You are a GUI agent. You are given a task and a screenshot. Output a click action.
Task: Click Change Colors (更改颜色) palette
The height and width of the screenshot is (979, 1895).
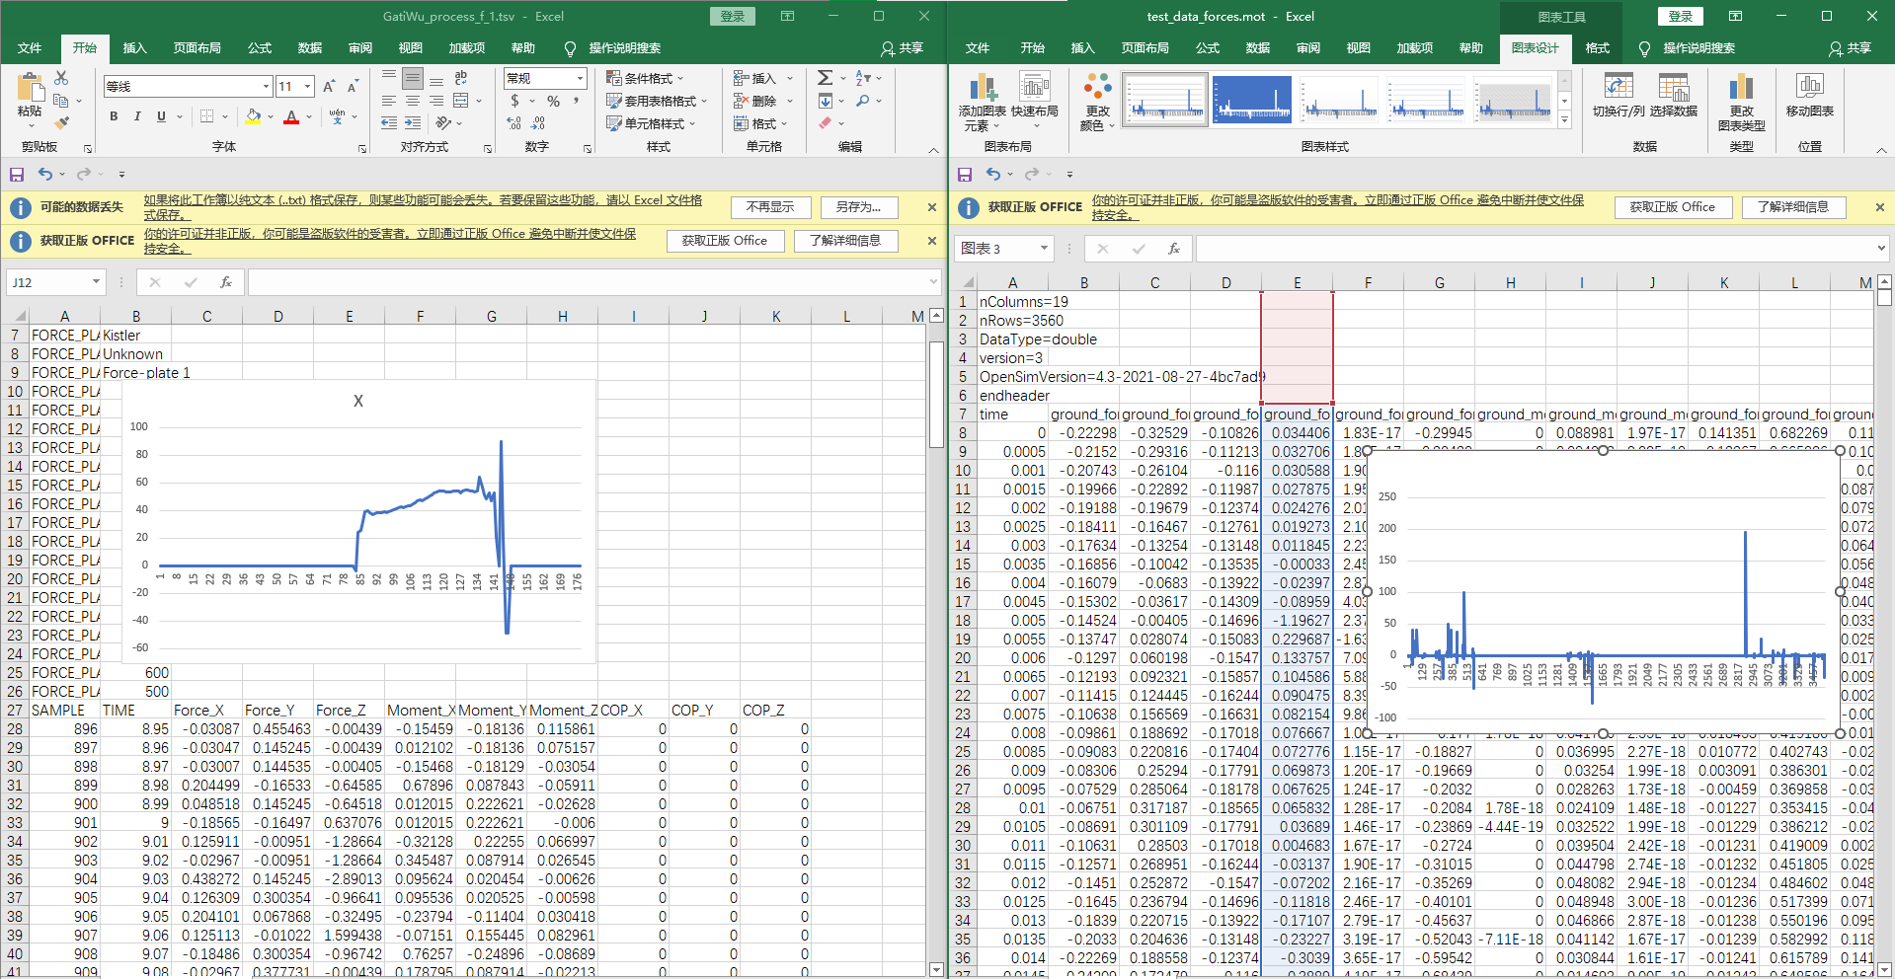[1096, 102]
